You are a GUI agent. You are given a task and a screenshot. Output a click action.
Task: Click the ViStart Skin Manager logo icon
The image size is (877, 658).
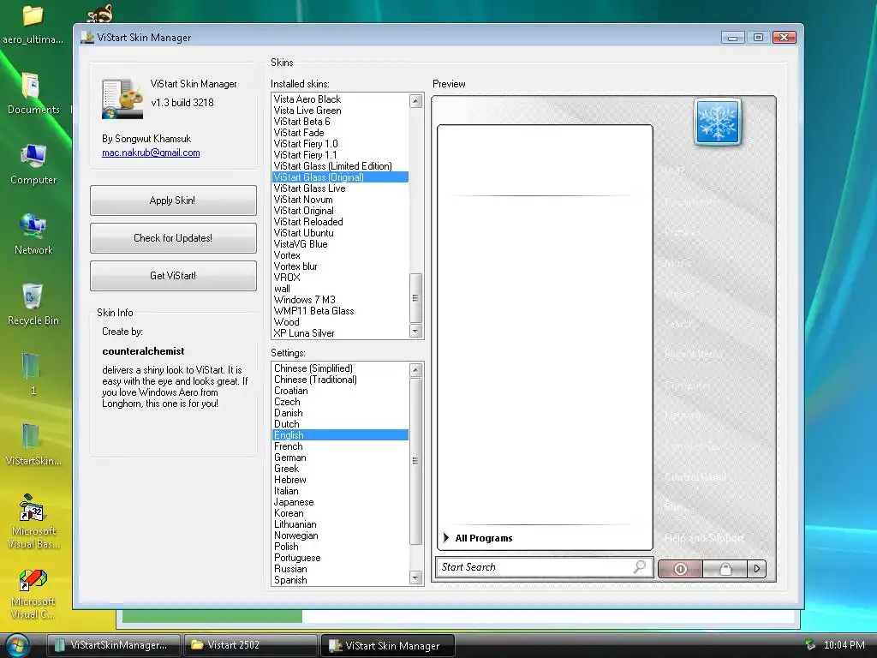[122, 99]
